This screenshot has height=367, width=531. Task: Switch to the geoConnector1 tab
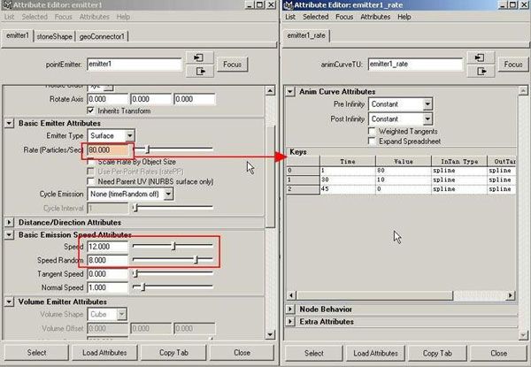pyautogui.click(x=104, y=36)
